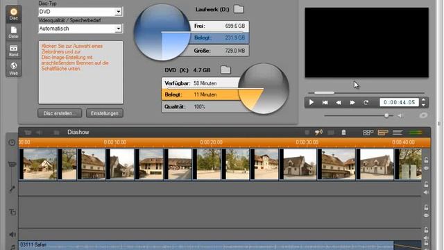Click the blue Belegt 231.9 GB row
The image size is (444, 250).
tap(219, 37)
